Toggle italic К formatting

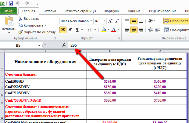[x=70, y=30]
